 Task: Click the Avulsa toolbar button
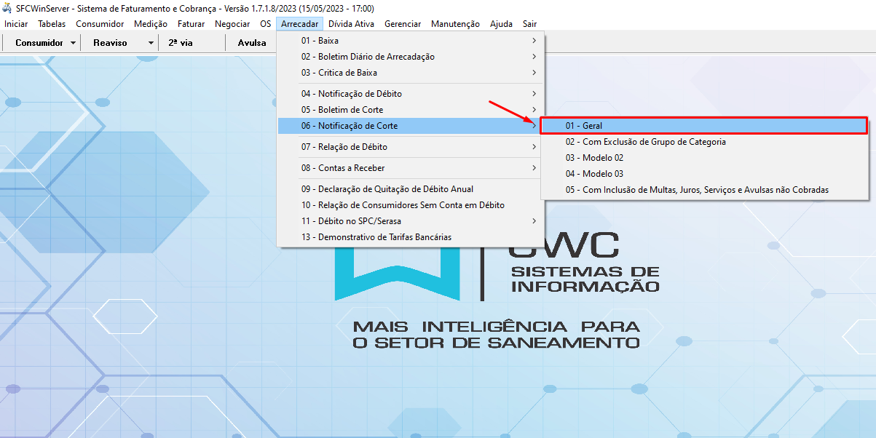(x=252, y=43)
